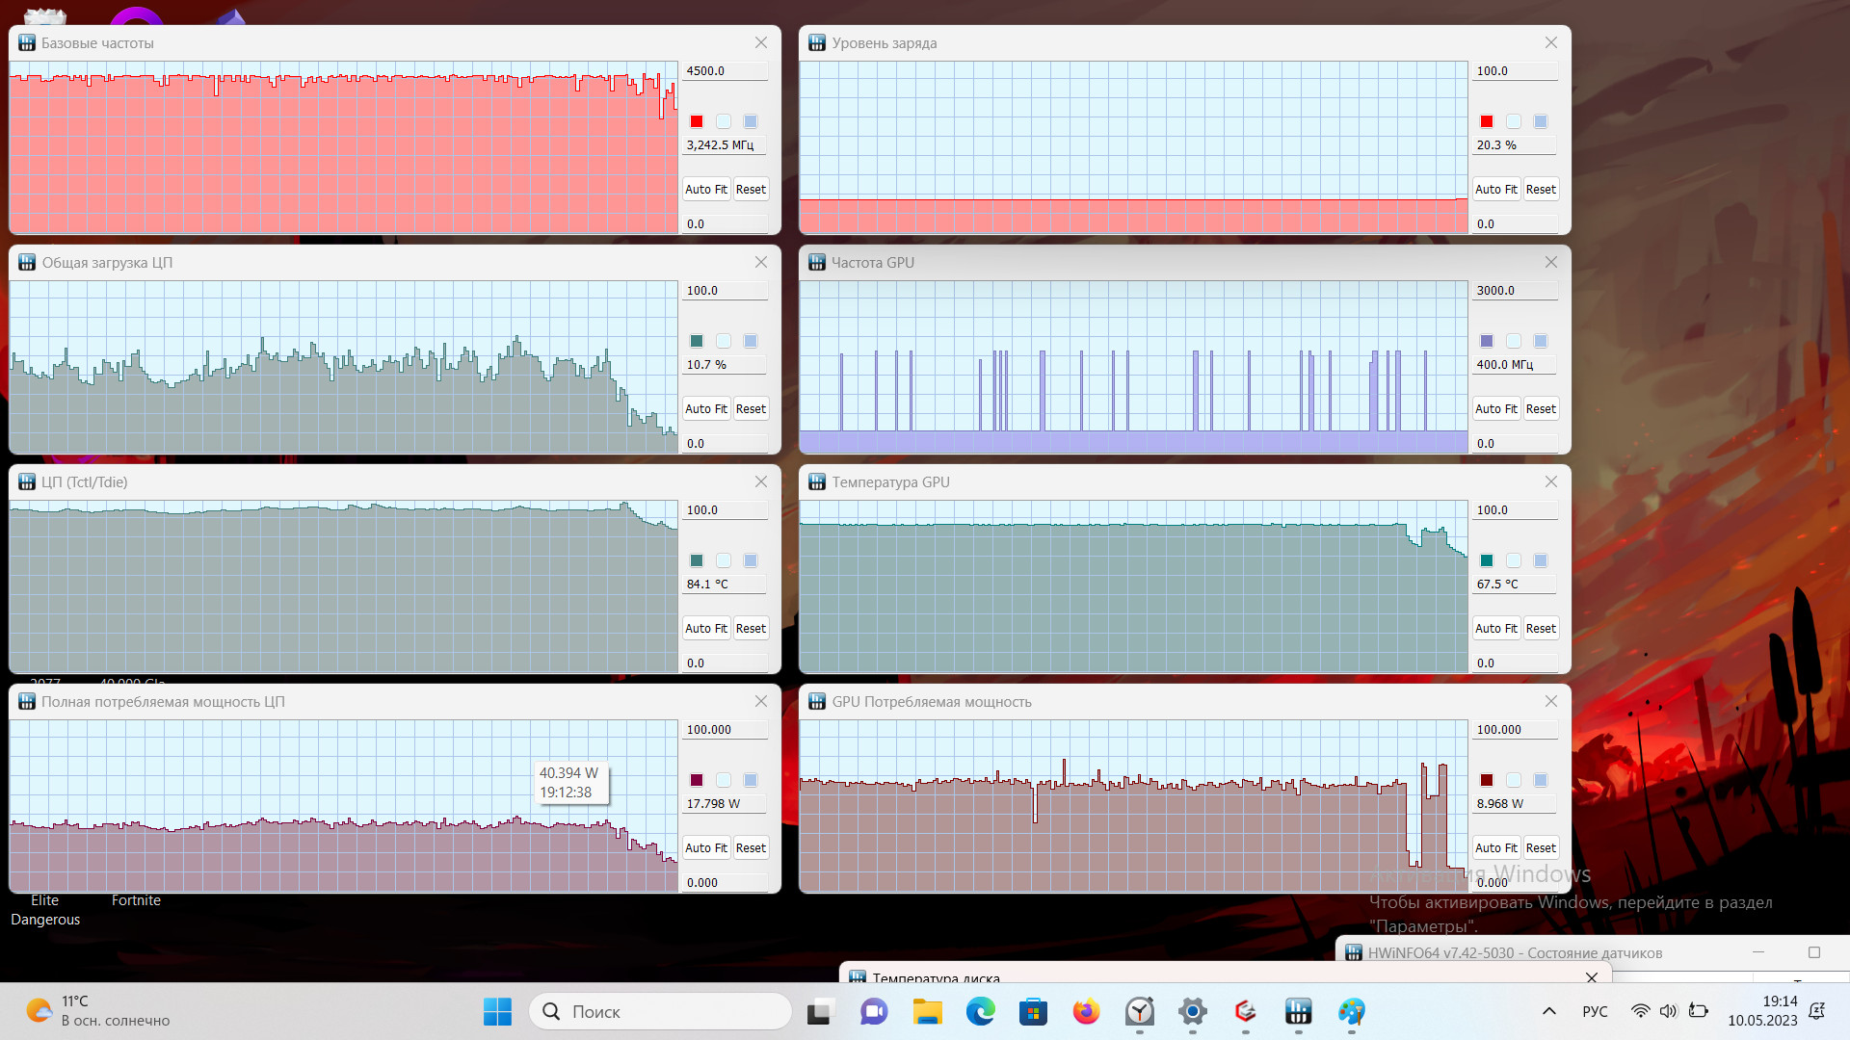Drag the CPU power graph tooltip marker

tap(568, 781)
